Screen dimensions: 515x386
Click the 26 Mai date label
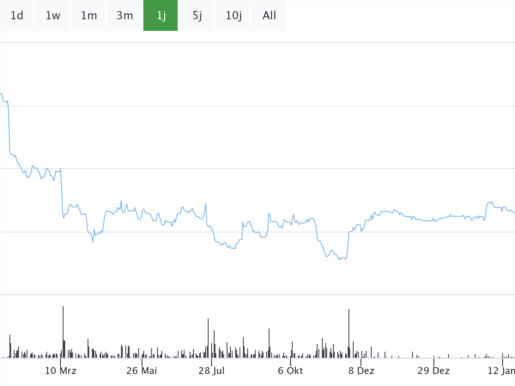pos(142,371)
